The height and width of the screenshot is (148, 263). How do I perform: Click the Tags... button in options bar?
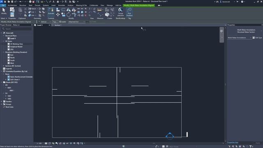(x=55, y=22)
